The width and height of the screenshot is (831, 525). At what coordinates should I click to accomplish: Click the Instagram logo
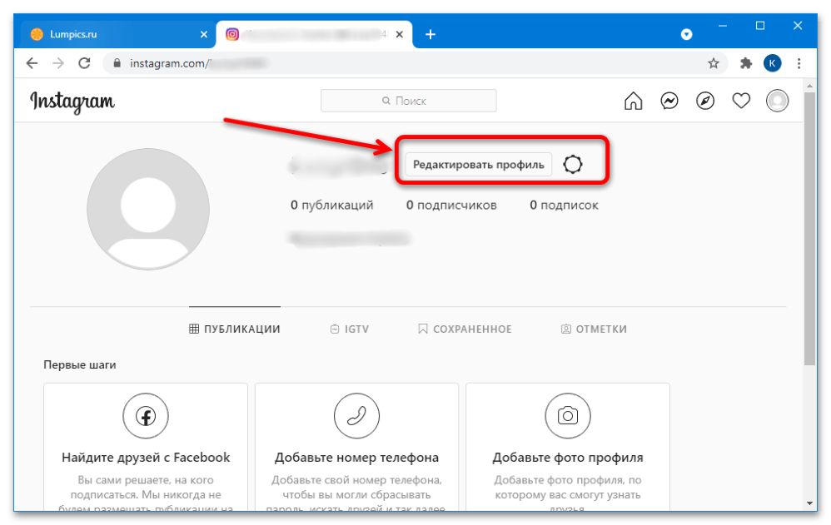tap(72, 102)
